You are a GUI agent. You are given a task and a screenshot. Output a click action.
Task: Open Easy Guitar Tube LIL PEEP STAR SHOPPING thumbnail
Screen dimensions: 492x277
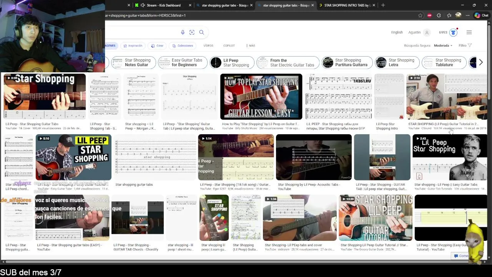73,157
